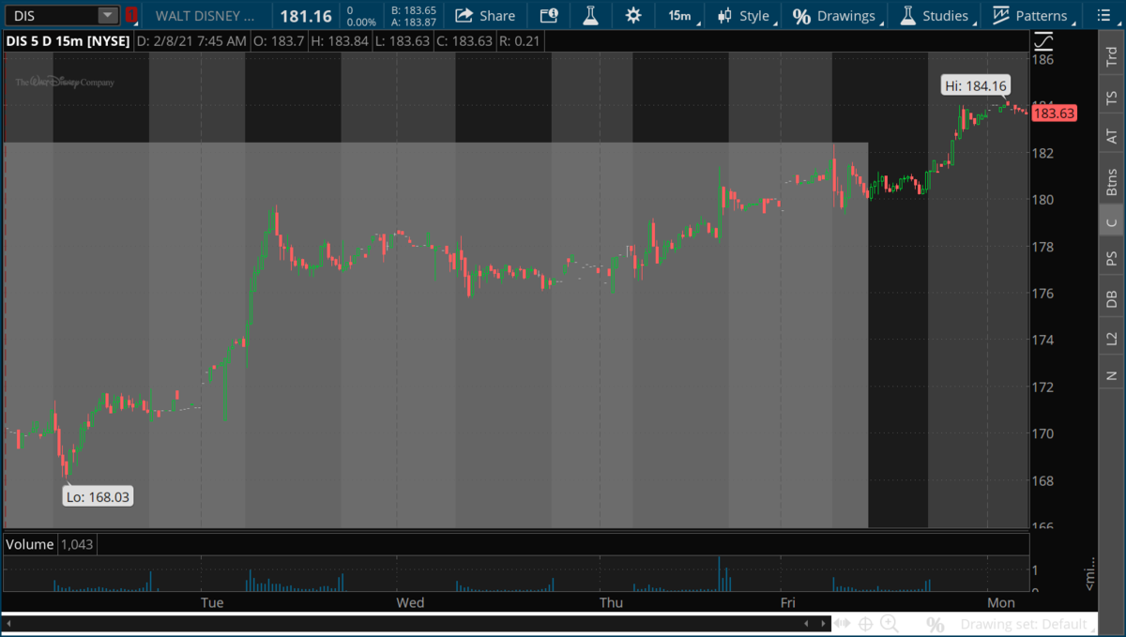1126x637 pixels.
Task: Click the volume value 1,043
Action: pos(77,544)
